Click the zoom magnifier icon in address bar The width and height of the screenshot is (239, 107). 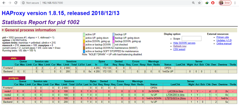click(193, 3)
